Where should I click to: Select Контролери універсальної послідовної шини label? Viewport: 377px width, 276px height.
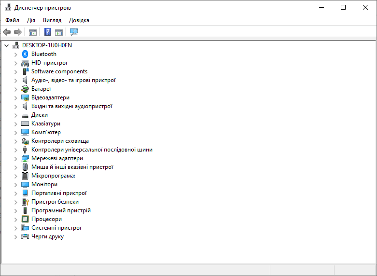coord(92,150)
